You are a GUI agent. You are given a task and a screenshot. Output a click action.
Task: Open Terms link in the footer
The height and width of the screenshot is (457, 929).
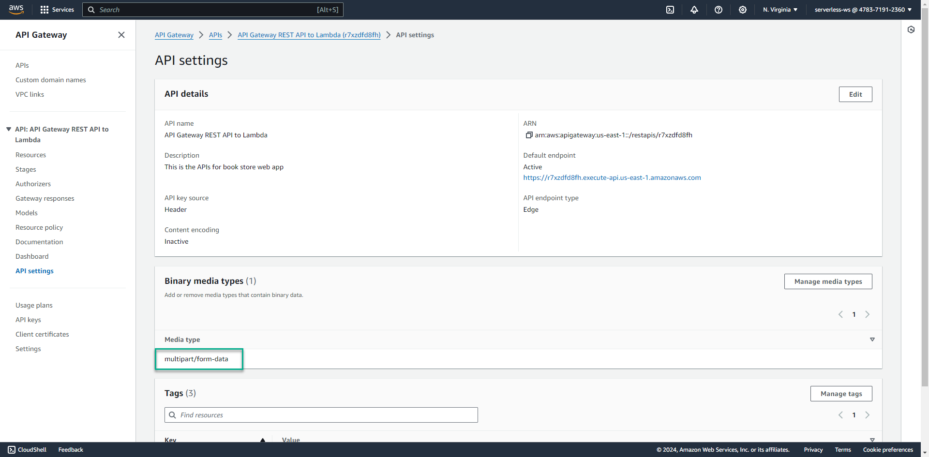[843, 450]
